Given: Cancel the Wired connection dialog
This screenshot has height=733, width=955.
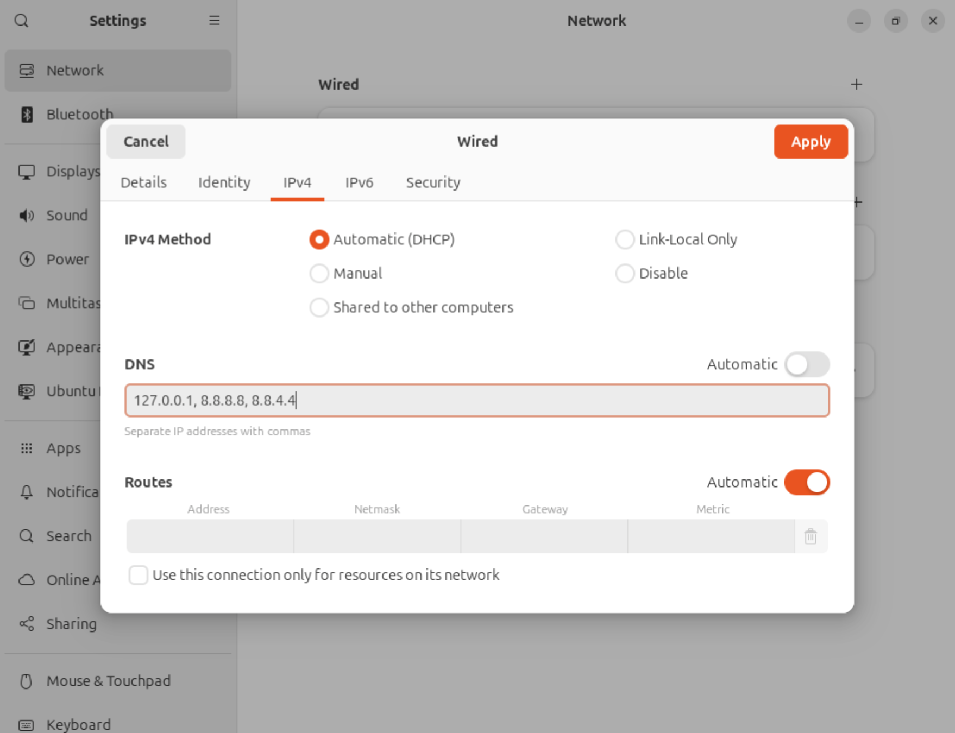Looking at the screenshot, I should click(146, 141).
